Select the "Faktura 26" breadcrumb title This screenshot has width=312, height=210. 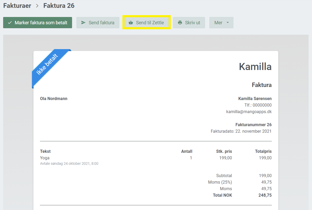(x=59, y=5)
